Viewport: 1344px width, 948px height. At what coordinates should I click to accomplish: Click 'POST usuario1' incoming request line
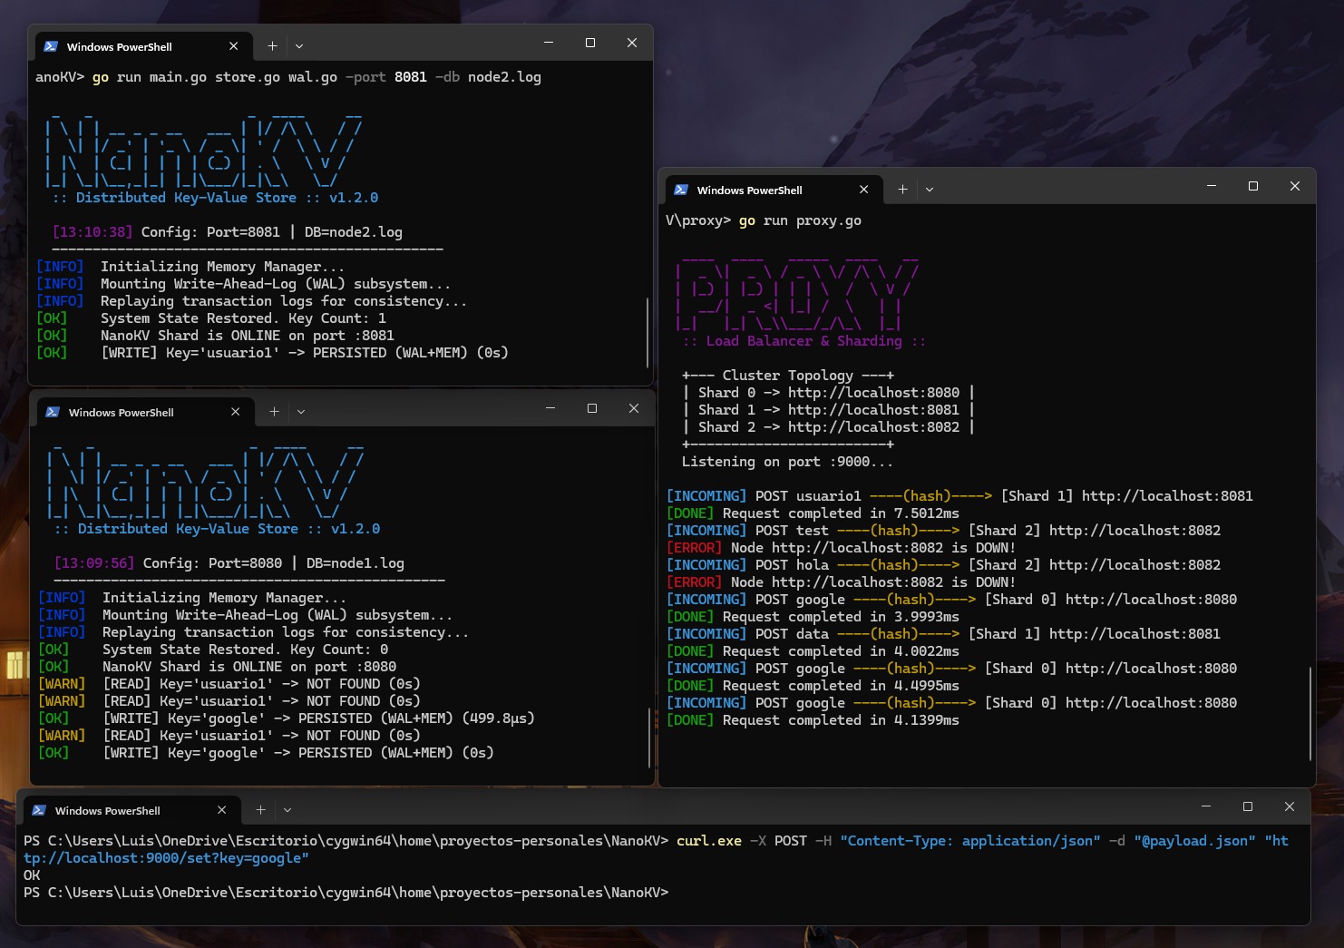[959, 496]
